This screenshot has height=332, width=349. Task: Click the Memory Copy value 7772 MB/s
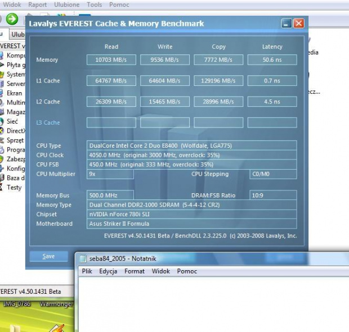[x=218, y=60]
